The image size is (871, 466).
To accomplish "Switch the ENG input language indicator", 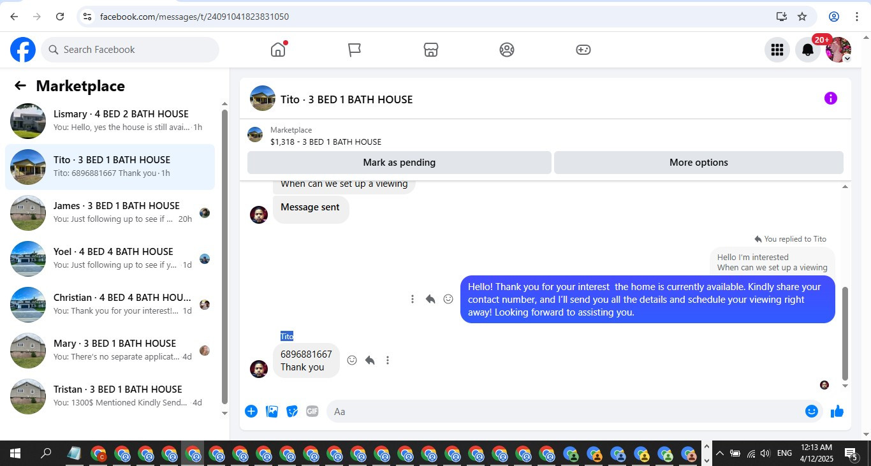I will (x=785, y=453).
